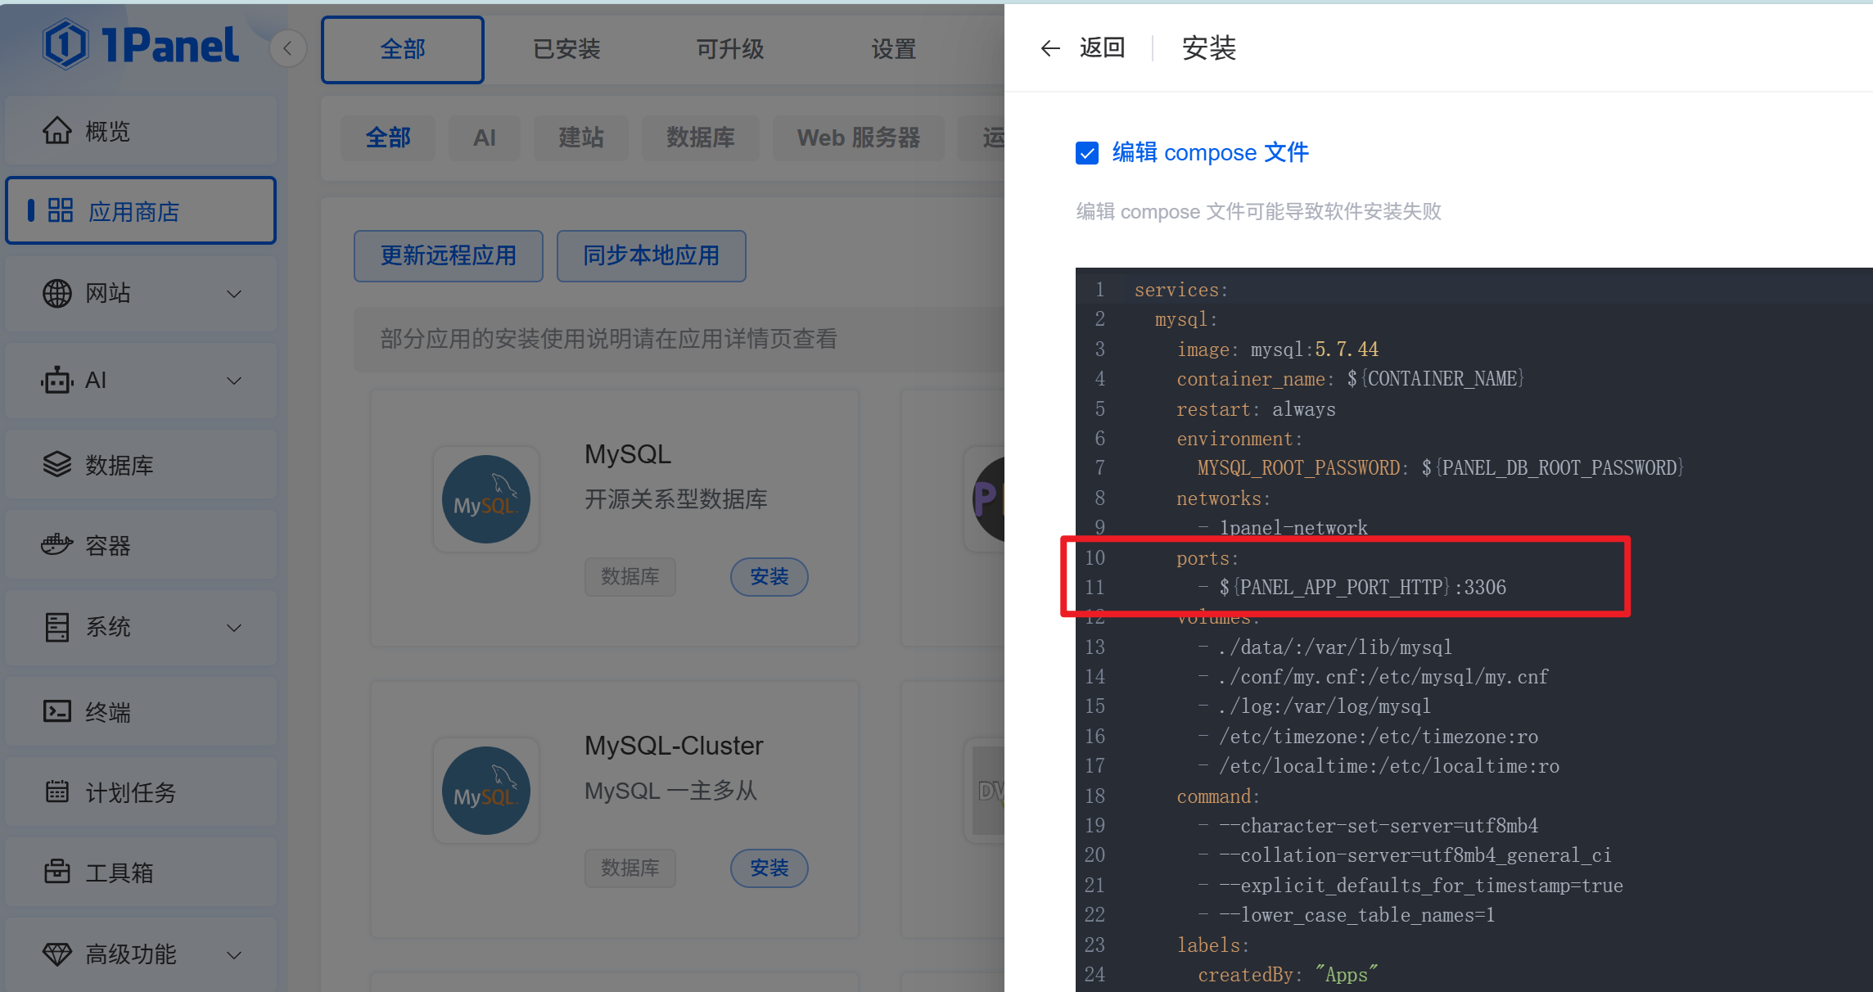Expand the 高级功能 advanced features submenu
The image size is (1873, 992).
[x=234, y=955]
